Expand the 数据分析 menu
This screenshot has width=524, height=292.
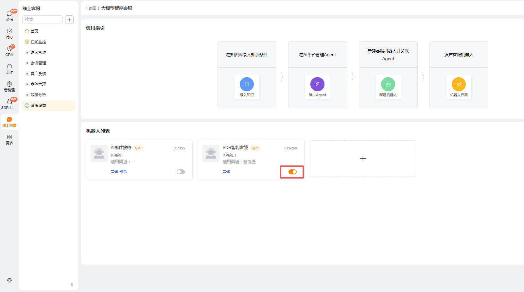(x=38, y=95)
